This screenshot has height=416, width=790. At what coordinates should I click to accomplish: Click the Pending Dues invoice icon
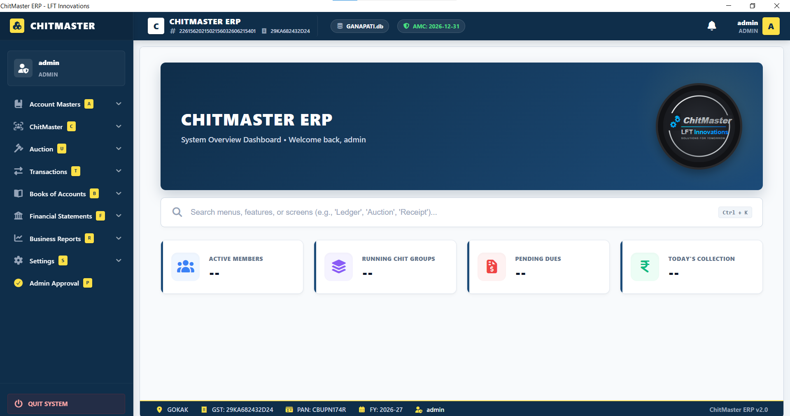click(x=492, y=267)
